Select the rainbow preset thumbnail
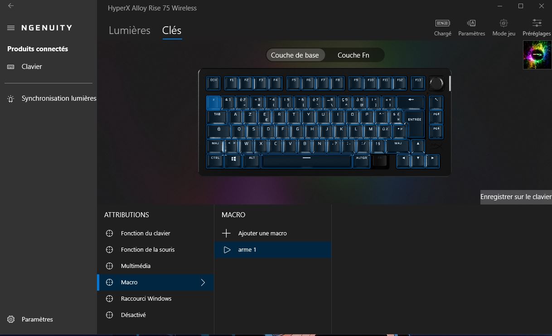This screenshot has height=336, width=552. coord(537,55)
